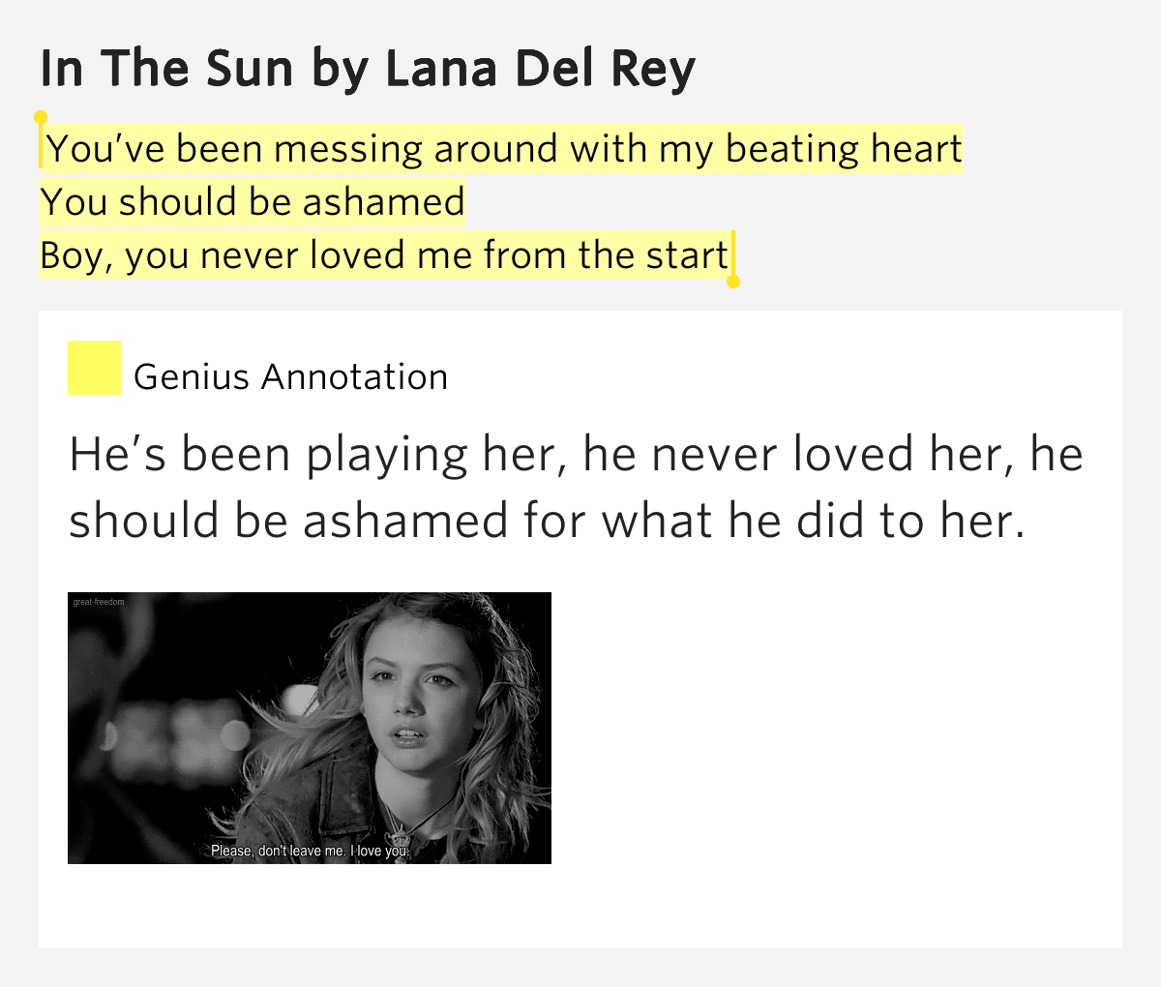Click the selection end handle dot after start
The image size is (1161, 987).
click(733, 282)
